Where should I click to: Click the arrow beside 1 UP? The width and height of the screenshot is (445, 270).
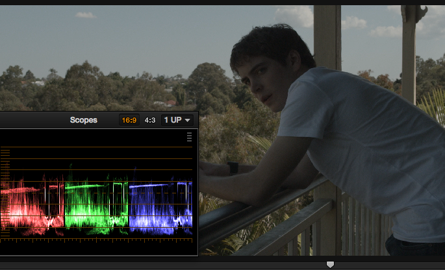point(187,120)
